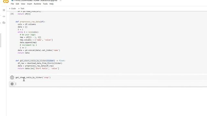Viewport: 207px width, 116px height.
Task: Click the notebook title Finviz Download Ticker Statistics
Action: point(36,1)
